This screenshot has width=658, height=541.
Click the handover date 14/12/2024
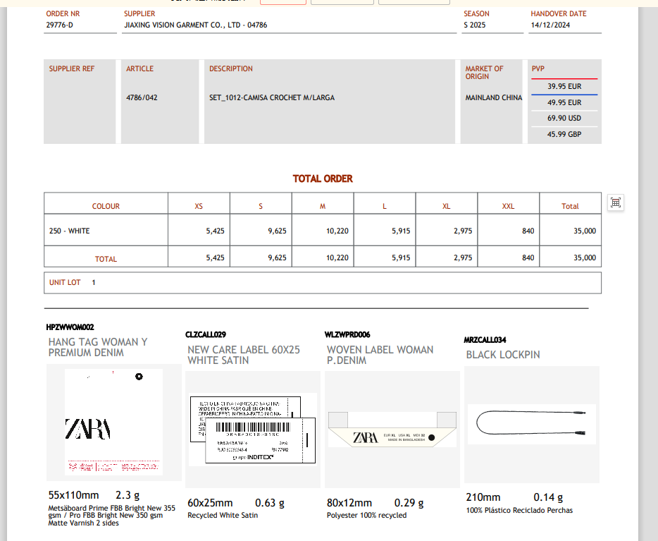click(x=550, y=25)
